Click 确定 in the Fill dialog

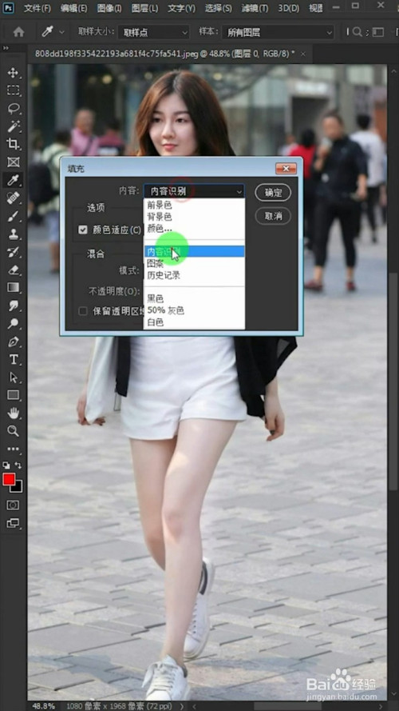273,193
